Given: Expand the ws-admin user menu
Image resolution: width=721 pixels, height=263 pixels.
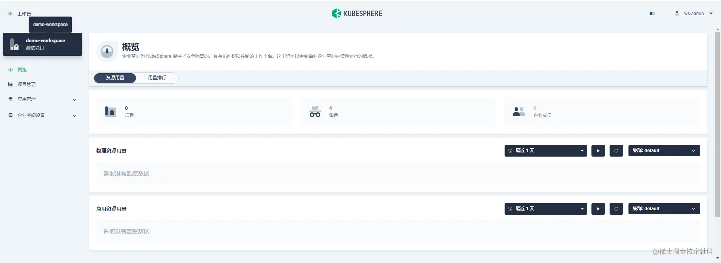Looking at the screenshot, I should [x=711, y=14].
